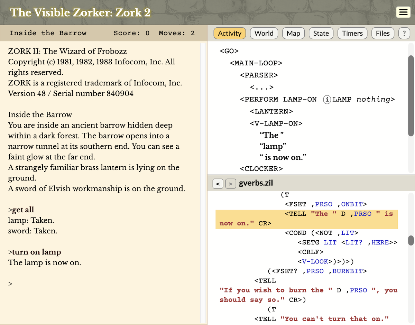Click the ONBIT flag link
The image size is (415, 325).
[x=352, y=204]
